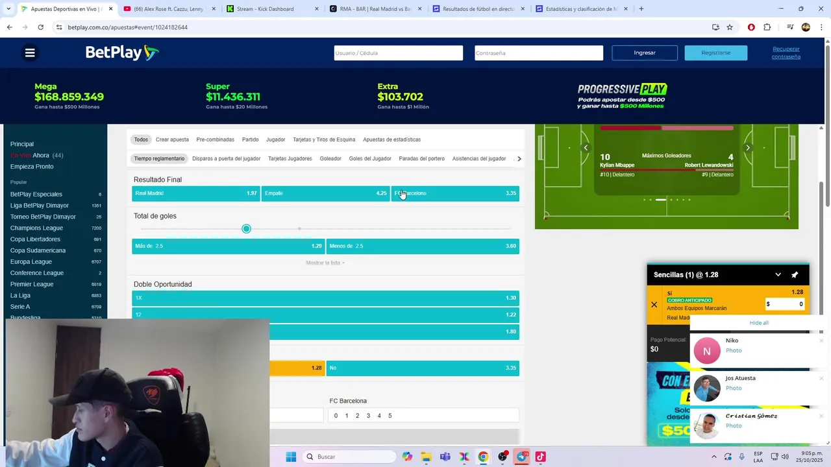This screenshot has width=831, height=467.
Task: Open the Chrome three-dot menu
Action: click(821, 27)
